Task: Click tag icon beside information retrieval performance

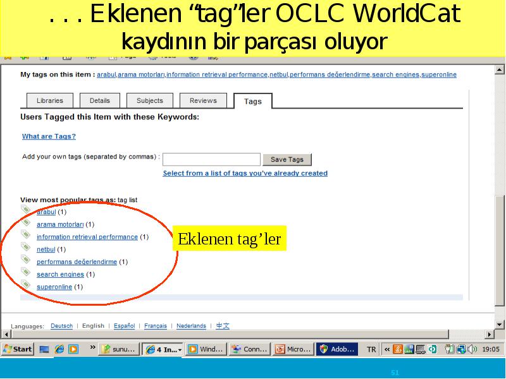Action: point(25,234)
